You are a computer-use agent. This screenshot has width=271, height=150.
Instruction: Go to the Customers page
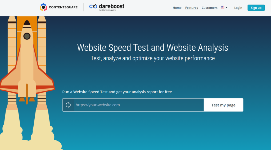pyautogui.click(x=210, y=8)
